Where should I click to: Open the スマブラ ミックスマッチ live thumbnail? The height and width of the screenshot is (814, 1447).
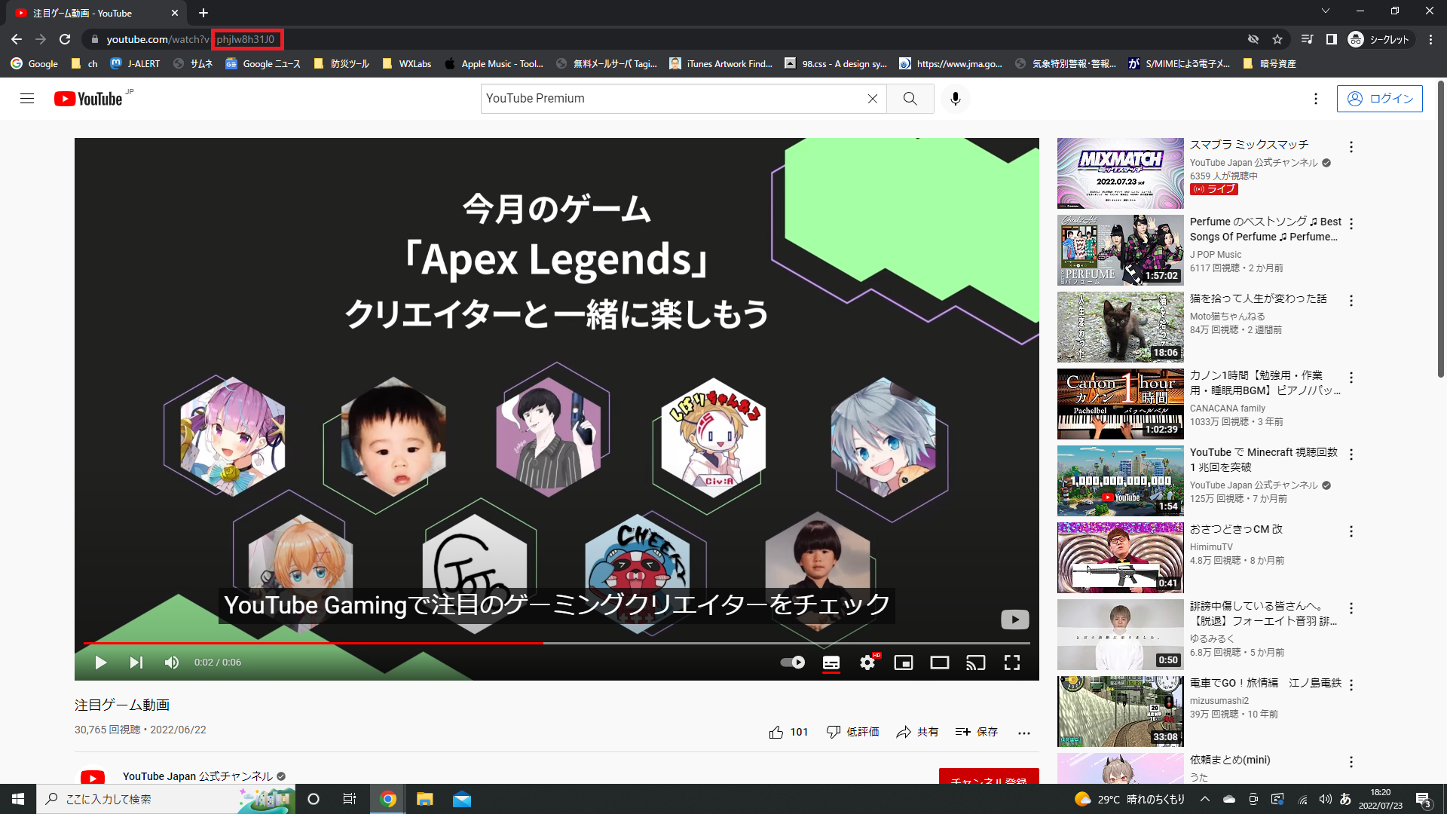coord(1121,173)
